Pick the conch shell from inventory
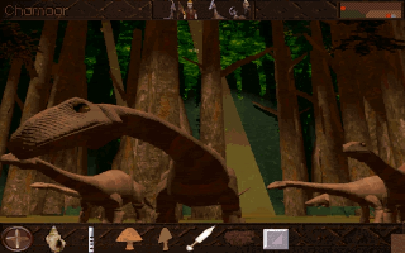The image size is (405, 253). [x=55, y=239]
